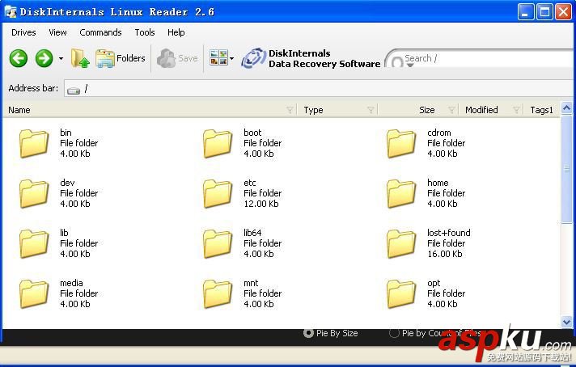Click the 16.00 Kb size text under lost+found
576x367 pixels.
pos(445,254)
